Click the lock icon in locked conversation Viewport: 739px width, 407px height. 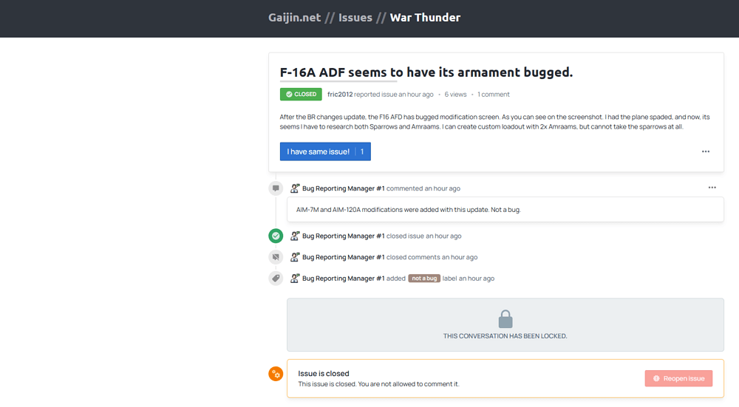tap(505, 319)
